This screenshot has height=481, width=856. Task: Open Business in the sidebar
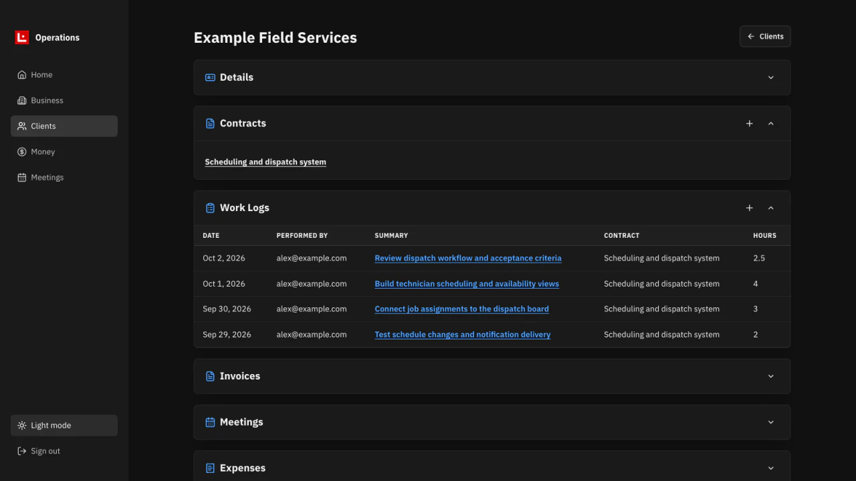click(64, 100)
